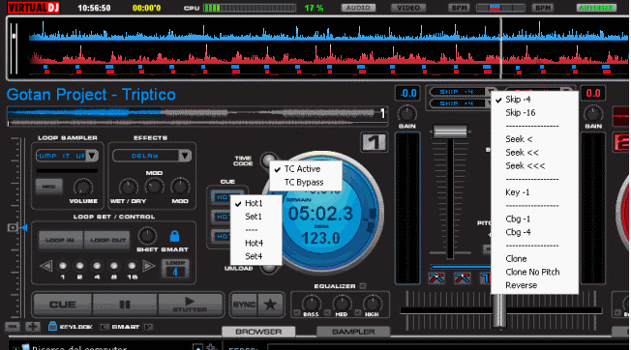631x350 pixels.
Task: Open the DELAY effects dropdown arrow
Action: coord(185,156)
